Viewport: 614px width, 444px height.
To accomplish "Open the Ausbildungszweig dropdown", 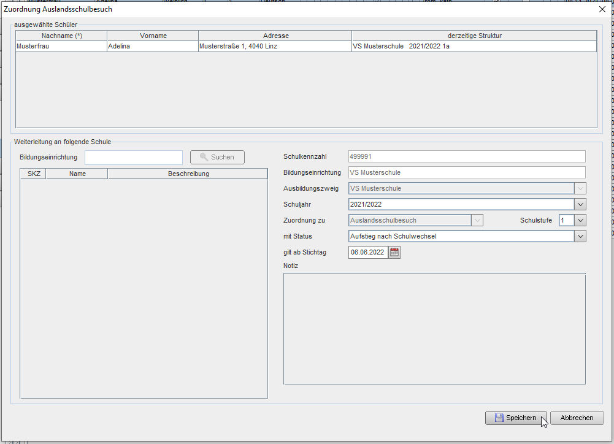I will pyautogui.click(x=580, y=188).
